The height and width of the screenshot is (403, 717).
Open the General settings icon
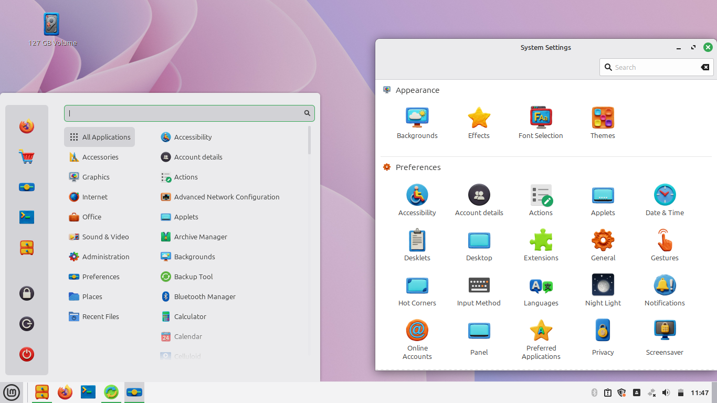click(x=603, y=245)
